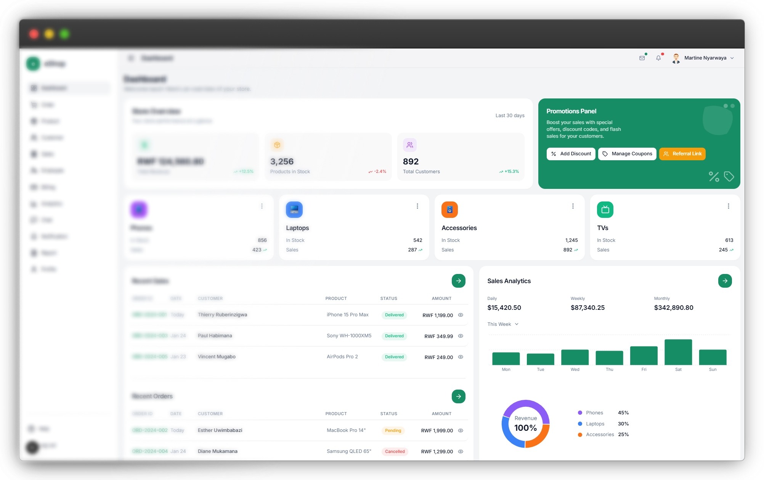Click the purple Phones category icon
764x480 pixels.
pos(139,209)
